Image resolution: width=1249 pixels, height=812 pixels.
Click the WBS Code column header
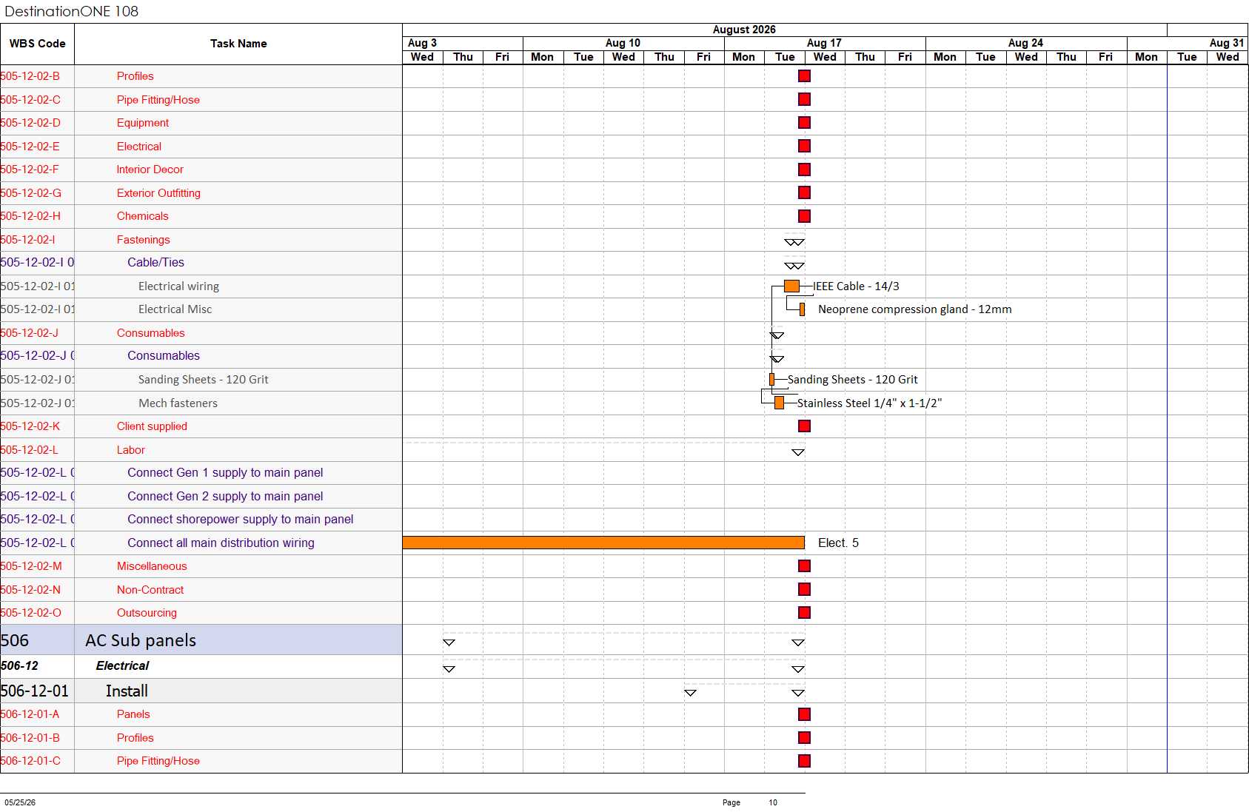[37, 44]
